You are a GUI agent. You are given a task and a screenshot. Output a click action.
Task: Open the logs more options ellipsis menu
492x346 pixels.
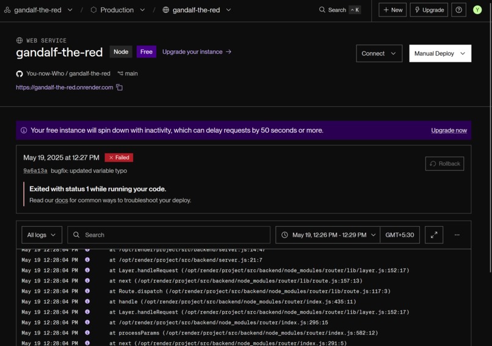[x=457, y=235]
